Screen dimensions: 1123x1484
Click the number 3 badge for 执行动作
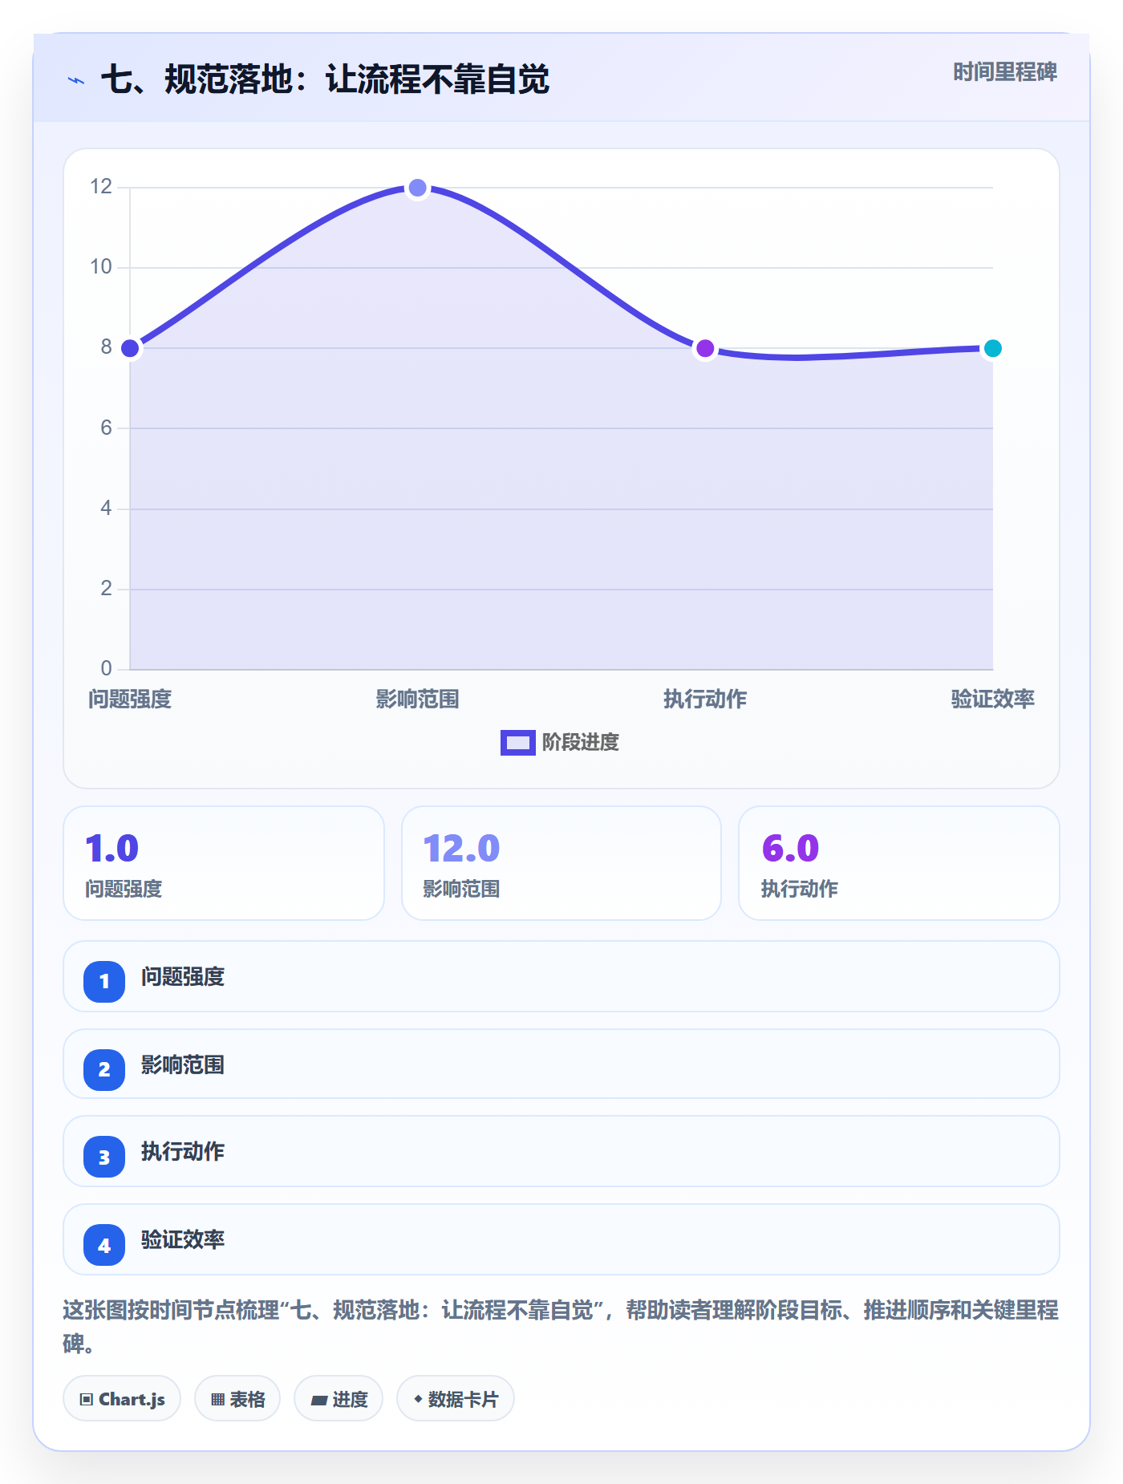(x=104, y=1157)
